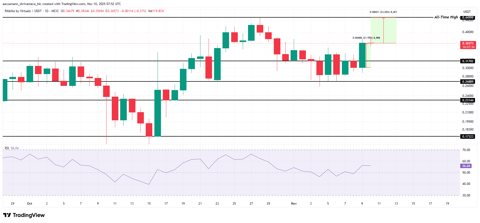Click the Oct label on the time axis
Screen dimensions: 480x223
click(x=29, y=204)
